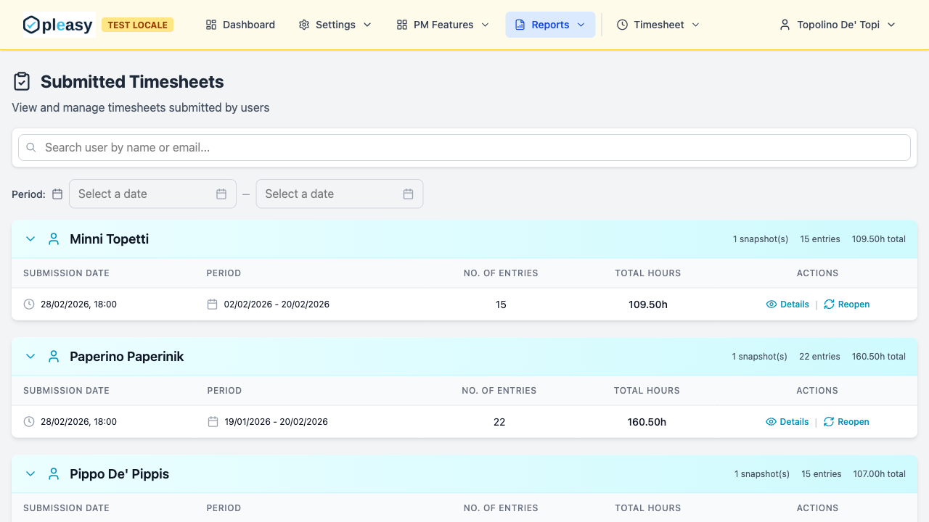Click the TEST LOCALE badge
This screenshot has width=929, height=522.
(x=138, y=25)
